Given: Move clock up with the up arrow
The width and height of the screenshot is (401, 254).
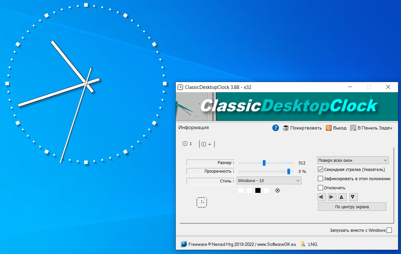Looking at the screenshot, I should [342, 197].
